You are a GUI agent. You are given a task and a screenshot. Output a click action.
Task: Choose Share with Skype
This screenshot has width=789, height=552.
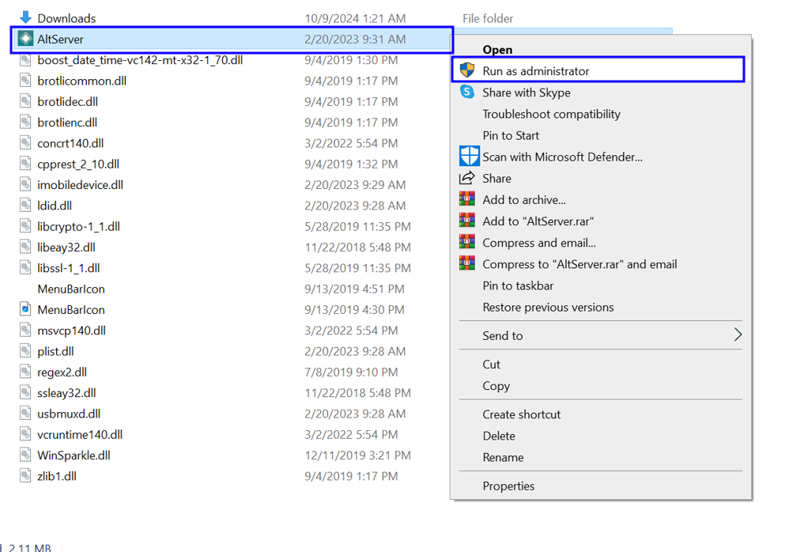[527, 93]
